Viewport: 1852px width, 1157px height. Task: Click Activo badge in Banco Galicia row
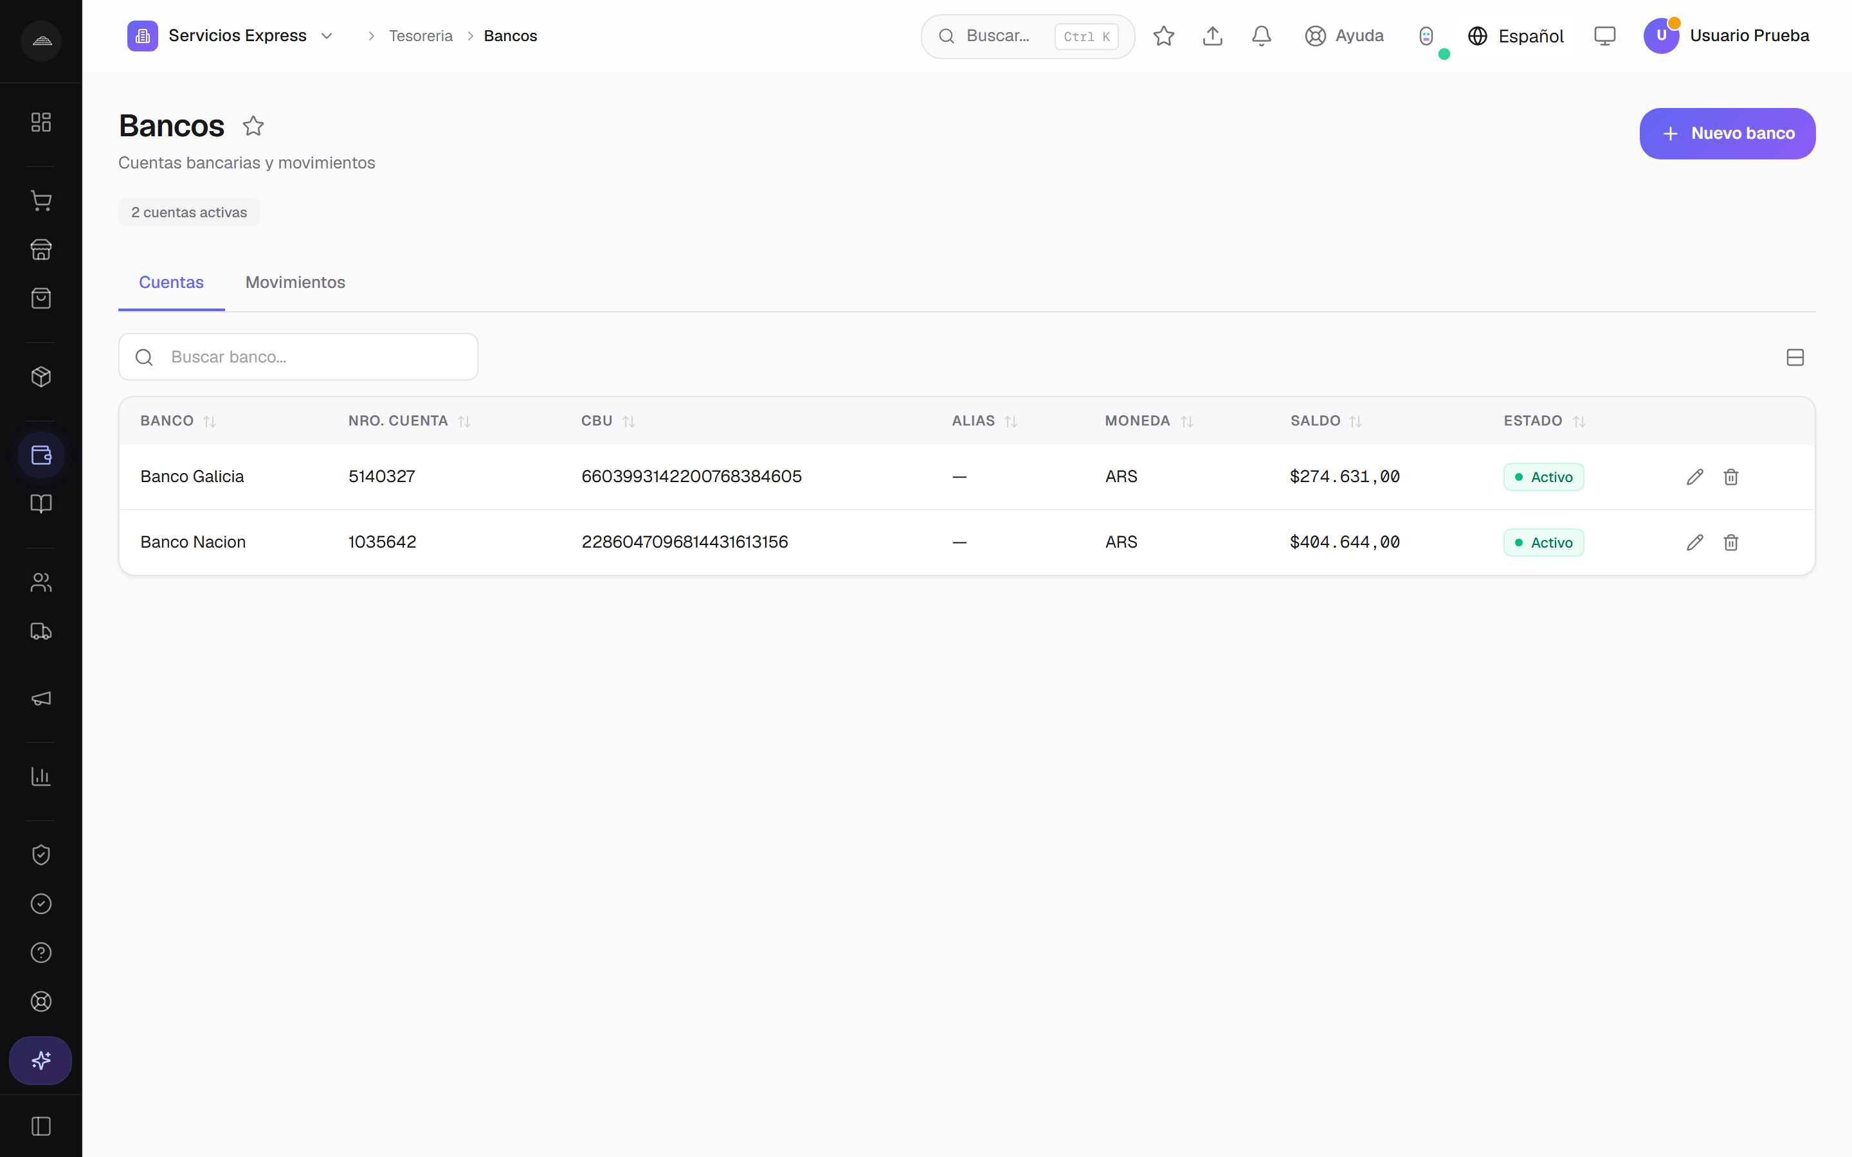[x=1543, y=477]
